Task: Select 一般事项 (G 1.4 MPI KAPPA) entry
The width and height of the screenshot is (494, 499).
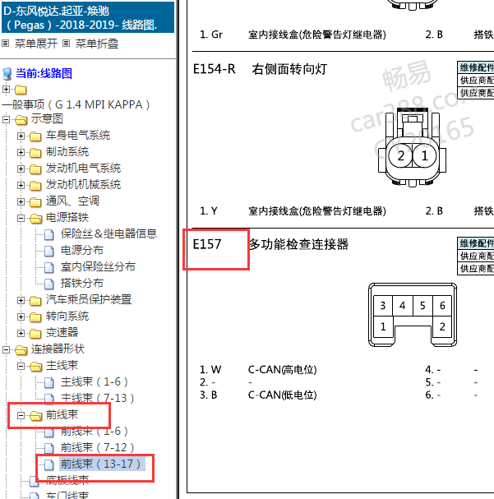Action: [x=76, y=104]
